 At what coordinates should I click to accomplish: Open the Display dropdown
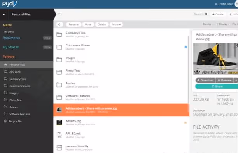click(x=224, y=24)
